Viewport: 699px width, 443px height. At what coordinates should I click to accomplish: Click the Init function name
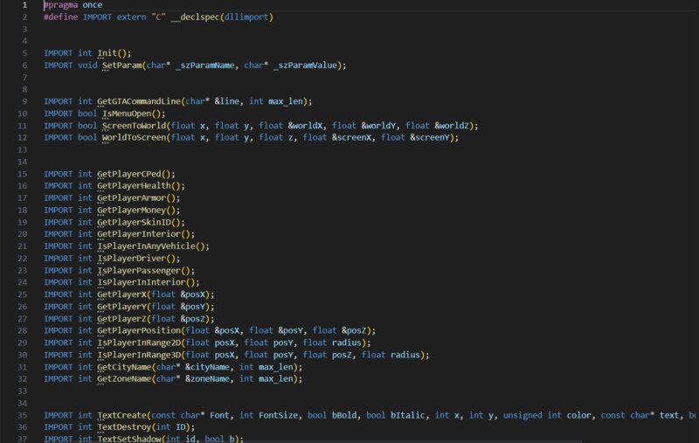109,53
